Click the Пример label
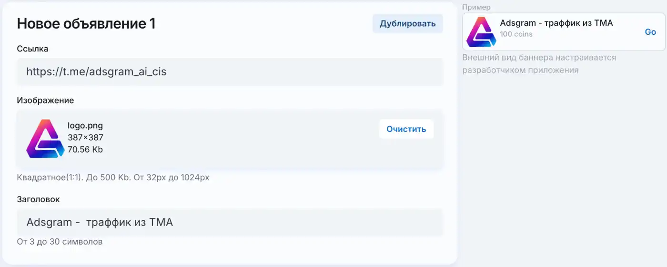This screenshot has height=267, width=667. click(476, 7)
